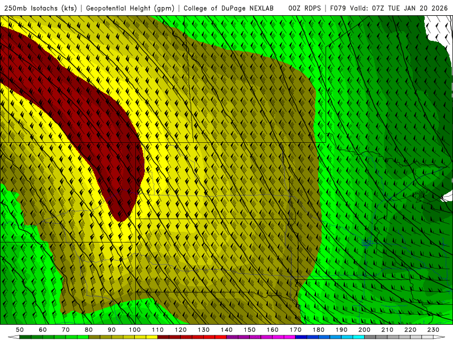
Task: Click the '180' legend value
Action: tap(318, 330)
